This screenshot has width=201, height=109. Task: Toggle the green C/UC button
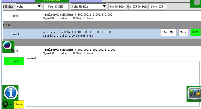195,33
